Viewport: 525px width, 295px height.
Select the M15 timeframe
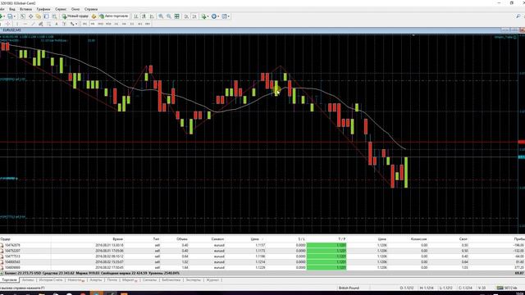click(100, 24)
